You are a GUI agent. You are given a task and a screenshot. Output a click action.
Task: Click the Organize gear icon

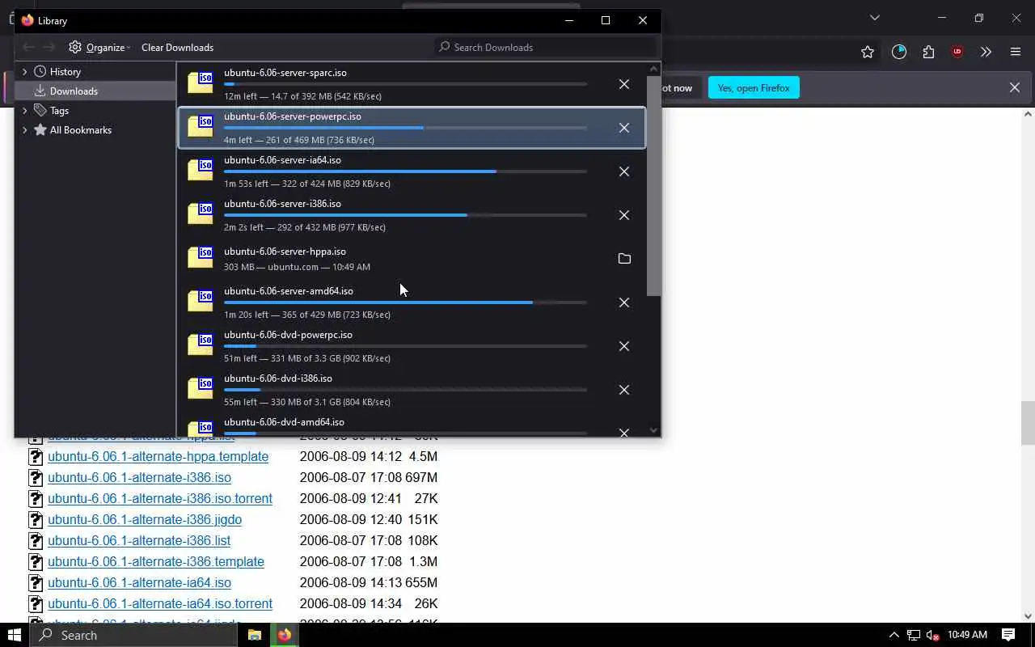pos(75,47)
